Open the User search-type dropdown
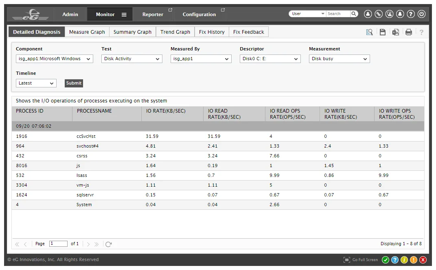The image size is (436, 270). tap(308, 13)
